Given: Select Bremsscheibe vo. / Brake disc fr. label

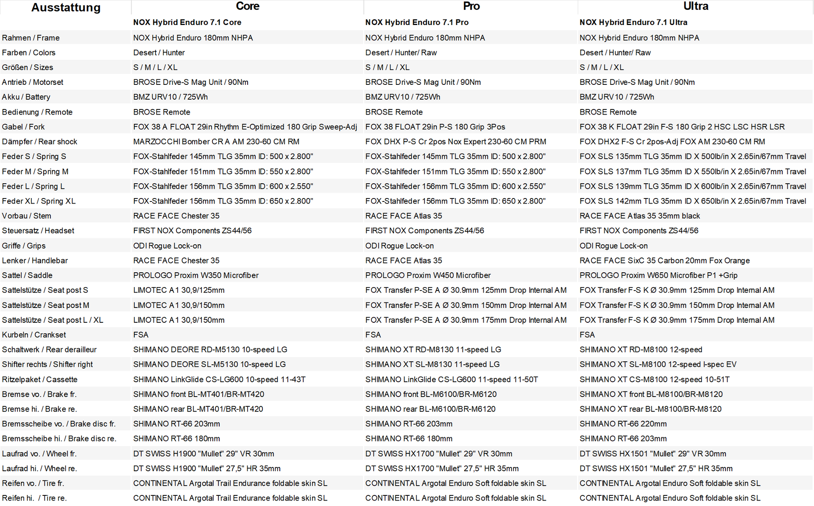Looking at the screenshot, I should coord(59,424).
